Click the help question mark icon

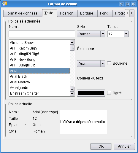(x=121, y=4)
